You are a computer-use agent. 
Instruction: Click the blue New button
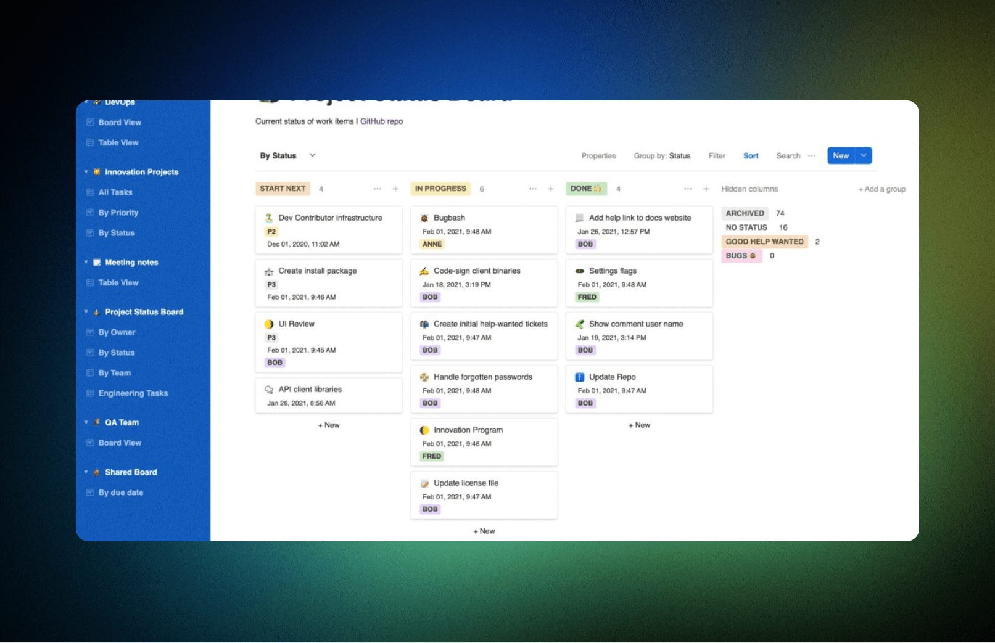(841, 155)
